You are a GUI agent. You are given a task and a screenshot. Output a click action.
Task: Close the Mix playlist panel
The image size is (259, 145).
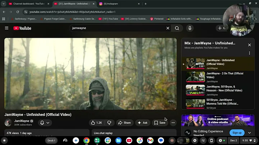249,45
